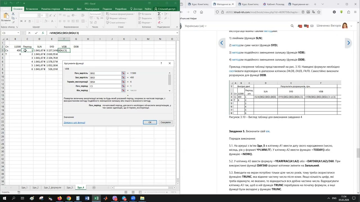Viewport: 360px width, 202px height.
Task: Click the translate page icon in address bar
Action: (313, 12)
